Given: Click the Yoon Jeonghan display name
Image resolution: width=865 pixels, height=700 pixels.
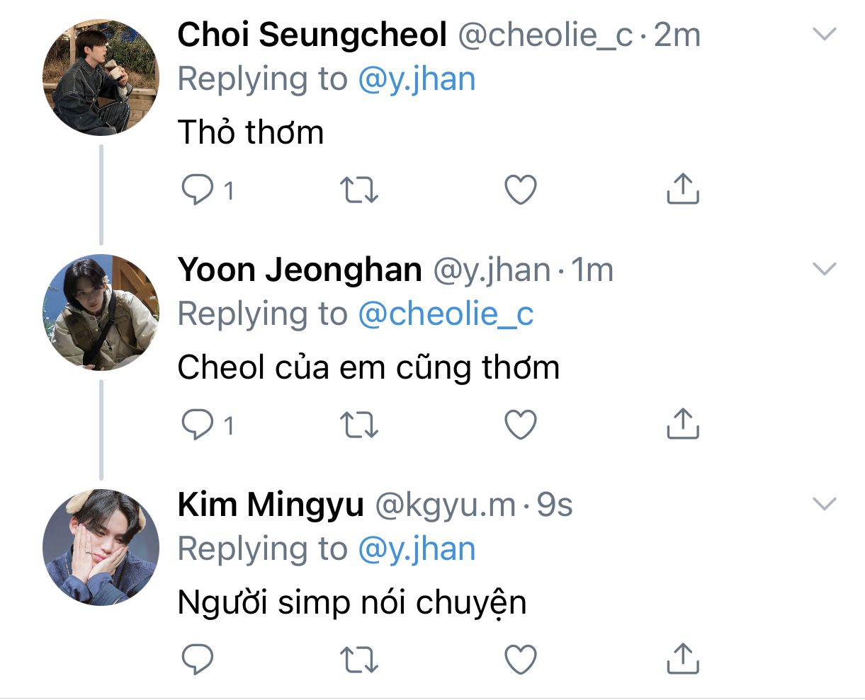Looking at the screenshot, I should [x=299, y=270].
